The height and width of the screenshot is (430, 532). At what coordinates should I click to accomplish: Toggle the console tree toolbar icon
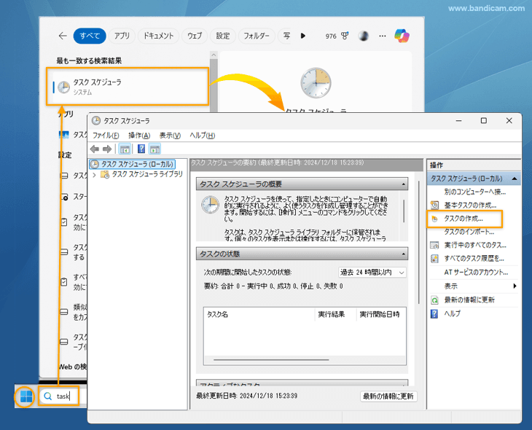pyautogui.click(x=125, y=149)
